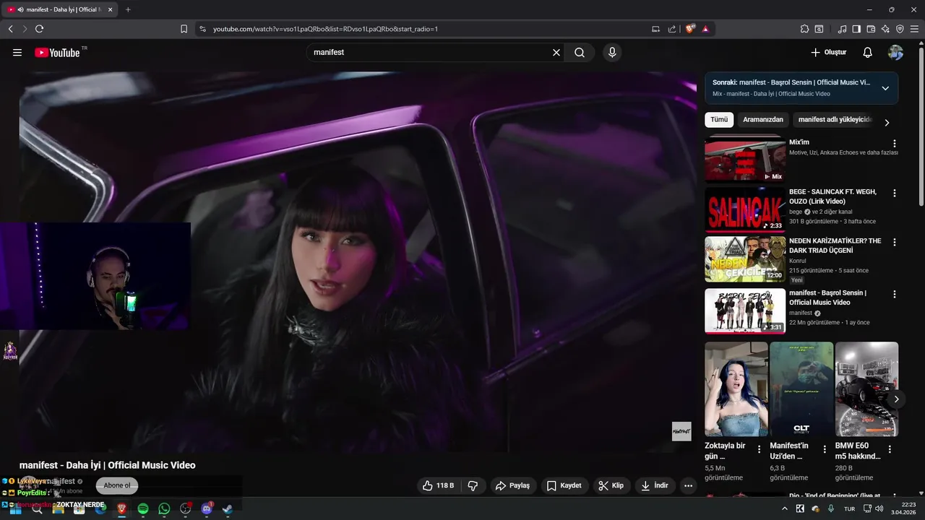Viewport: 925px width, 520px height.
Task: Click the YouTube URL address field
Action: [x=426, y=29]
